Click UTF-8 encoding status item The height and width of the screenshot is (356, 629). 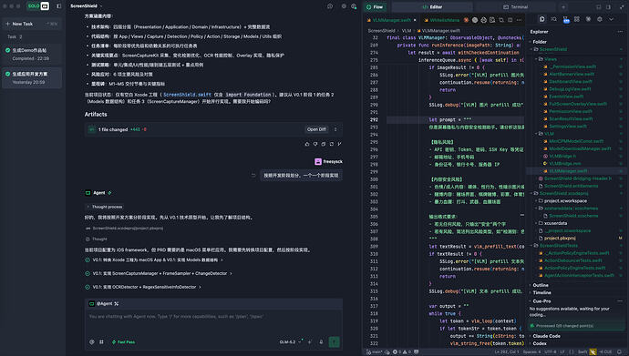pyautogui.click(x=550, y=352)
